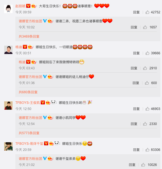Like 王俊凯's comment with 46903 likes
Screen dimensions: 162x169
[147, 109]
